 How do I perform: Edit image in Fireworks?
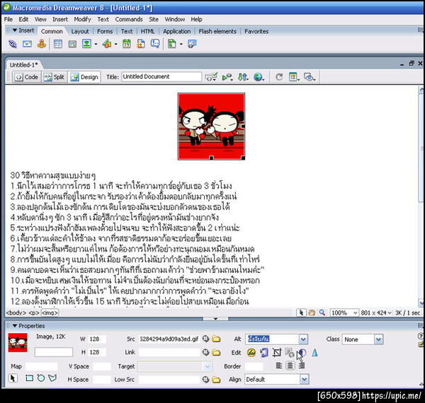click(251, 353)
